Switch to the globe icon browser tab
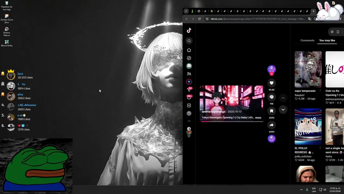344x194 pixels. [x=199, y=11]
